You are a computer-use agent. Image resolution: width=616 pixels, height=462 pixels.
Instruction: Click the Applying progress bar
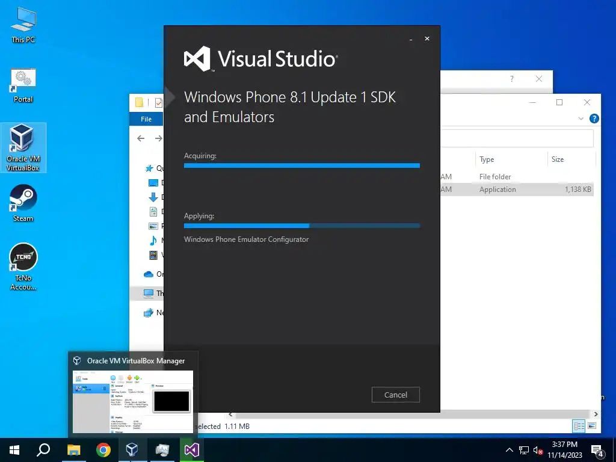click(302, 226)
